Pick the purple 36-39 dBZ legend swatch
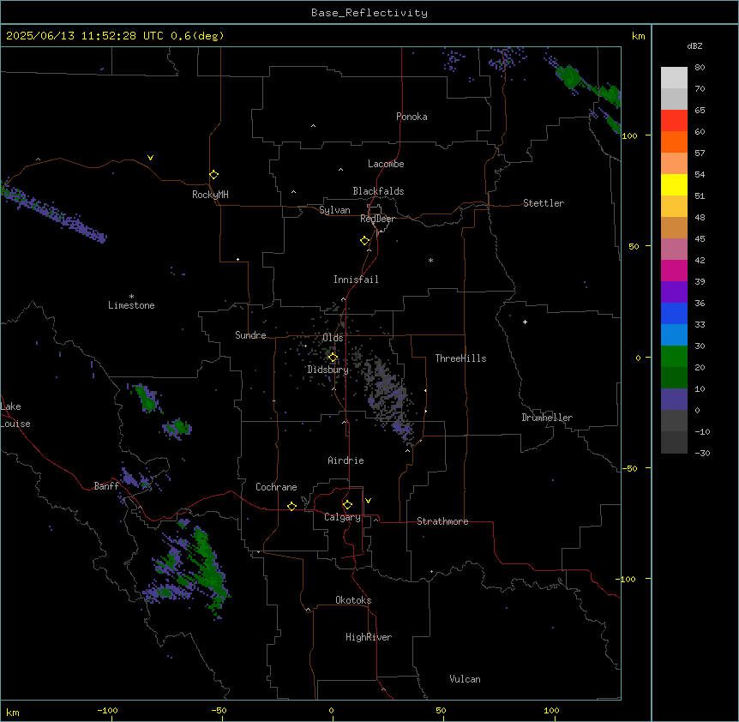The image size is (739, 722). coord(674,292)
